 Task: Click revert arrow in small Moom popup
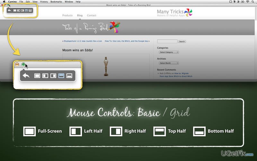pos(10,11)
